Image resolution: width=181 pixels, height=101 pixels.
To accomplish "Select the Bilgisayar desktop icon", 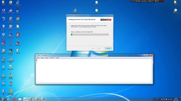I will 3,11.
